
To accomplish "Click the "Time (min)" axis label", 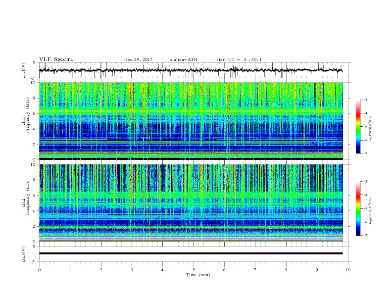I will point(198,275).
